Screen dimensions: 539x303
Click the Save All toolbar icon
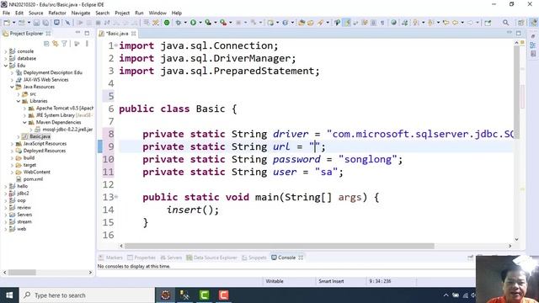click(45, 23)
